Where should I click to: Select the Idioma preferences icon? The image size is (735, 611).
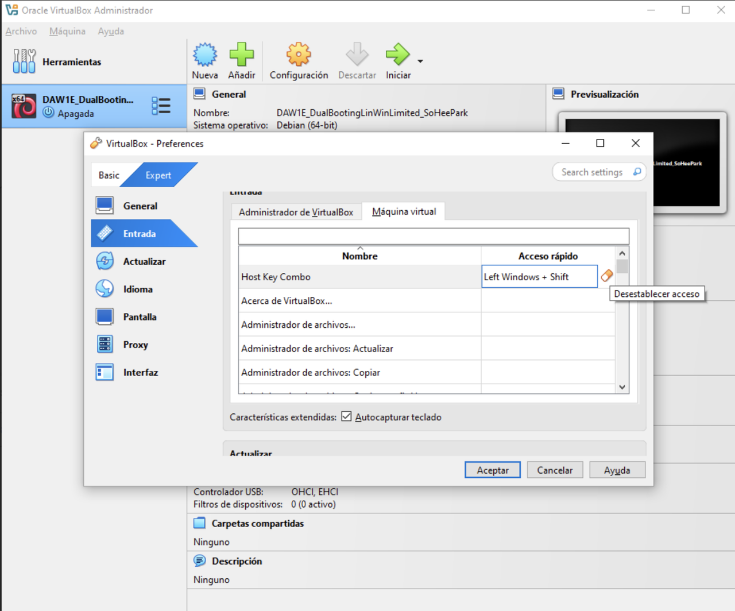(x=105, y=289)
